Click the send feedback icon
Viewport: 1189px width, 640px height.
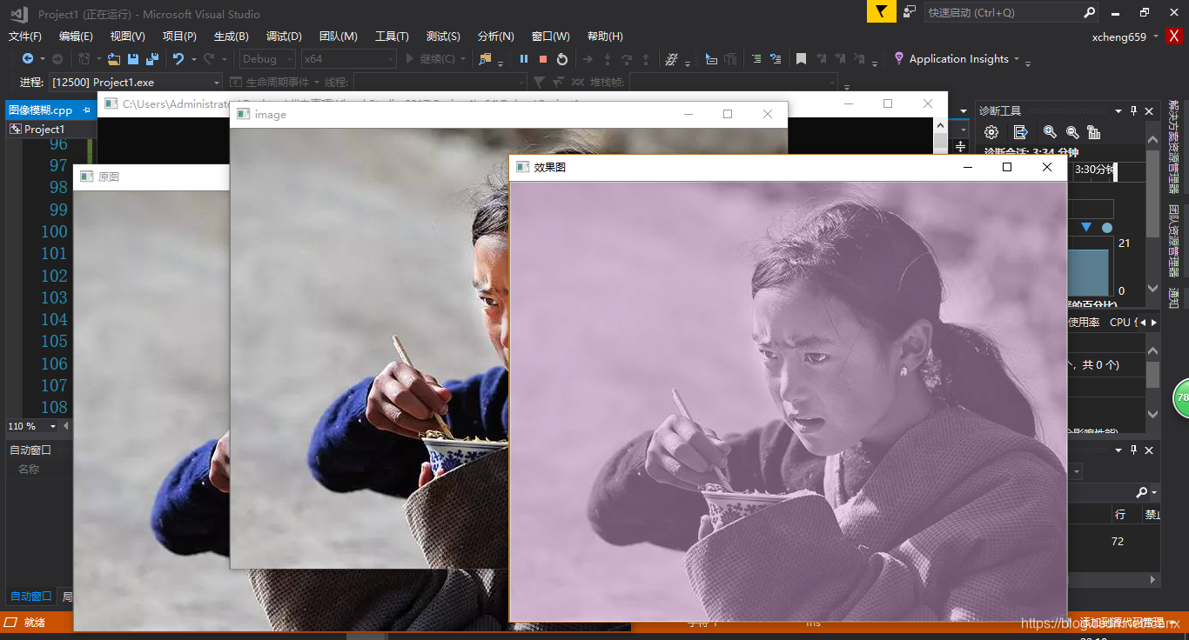tap(910, 11)
